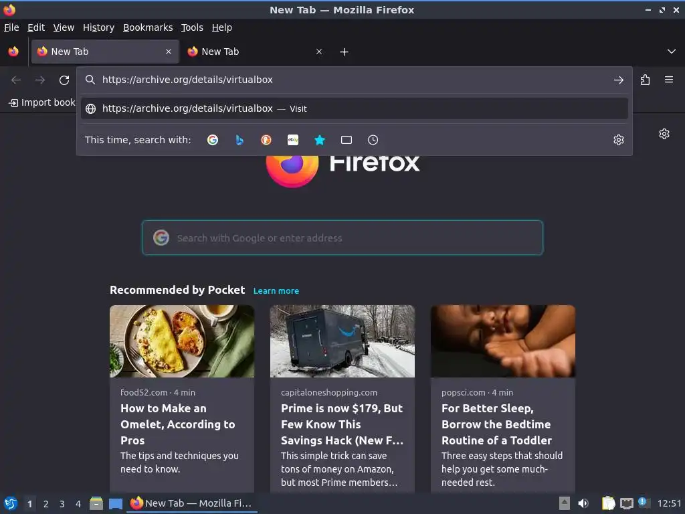This screenshot has width=685, height=514.
Task: Open the file manager taskbar icon
Action: [x=96, y=503]
